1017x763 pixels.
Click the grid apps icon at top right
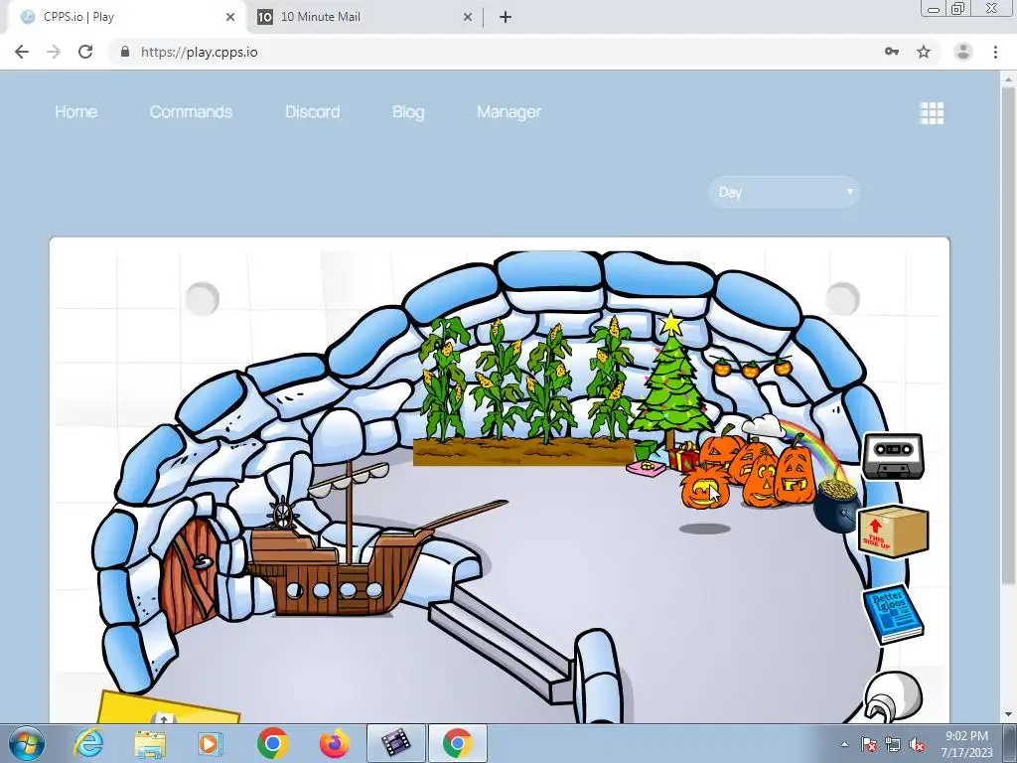click(932, 113)
